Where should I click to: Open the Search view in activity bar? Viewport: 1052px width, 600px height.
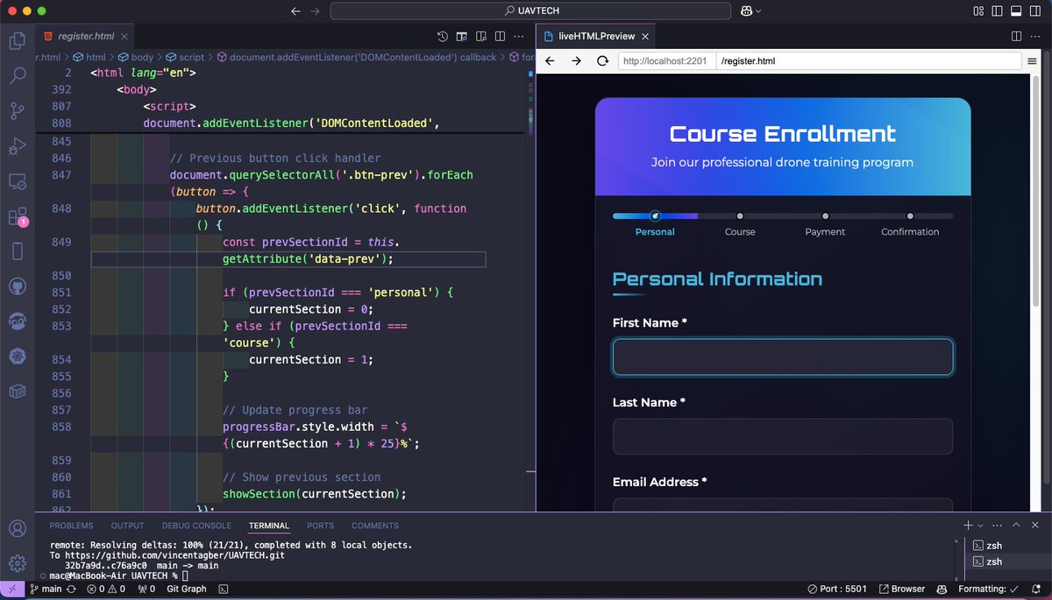pos(17,75)
